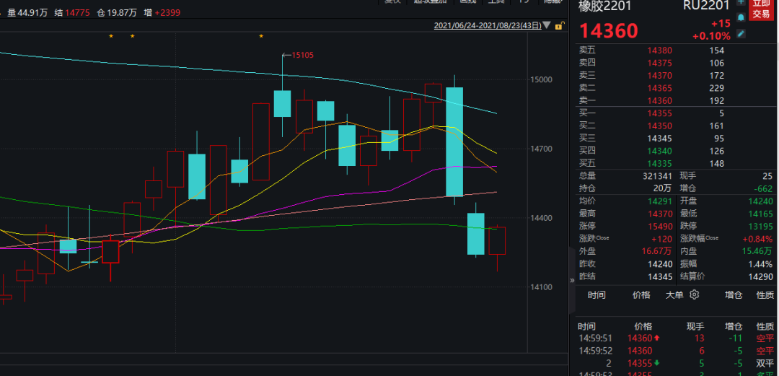Click the +0.10% change percentage

click(711, 36)
